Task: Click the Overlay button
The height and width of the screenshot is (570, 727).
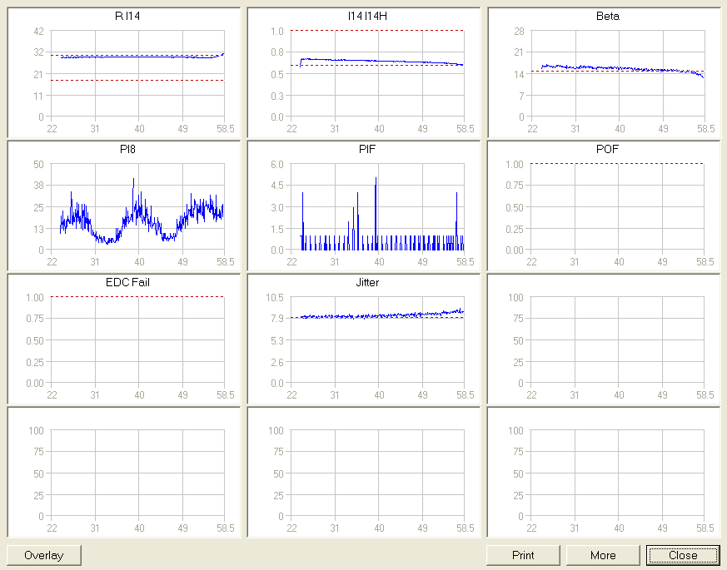Action: point(44,555)
